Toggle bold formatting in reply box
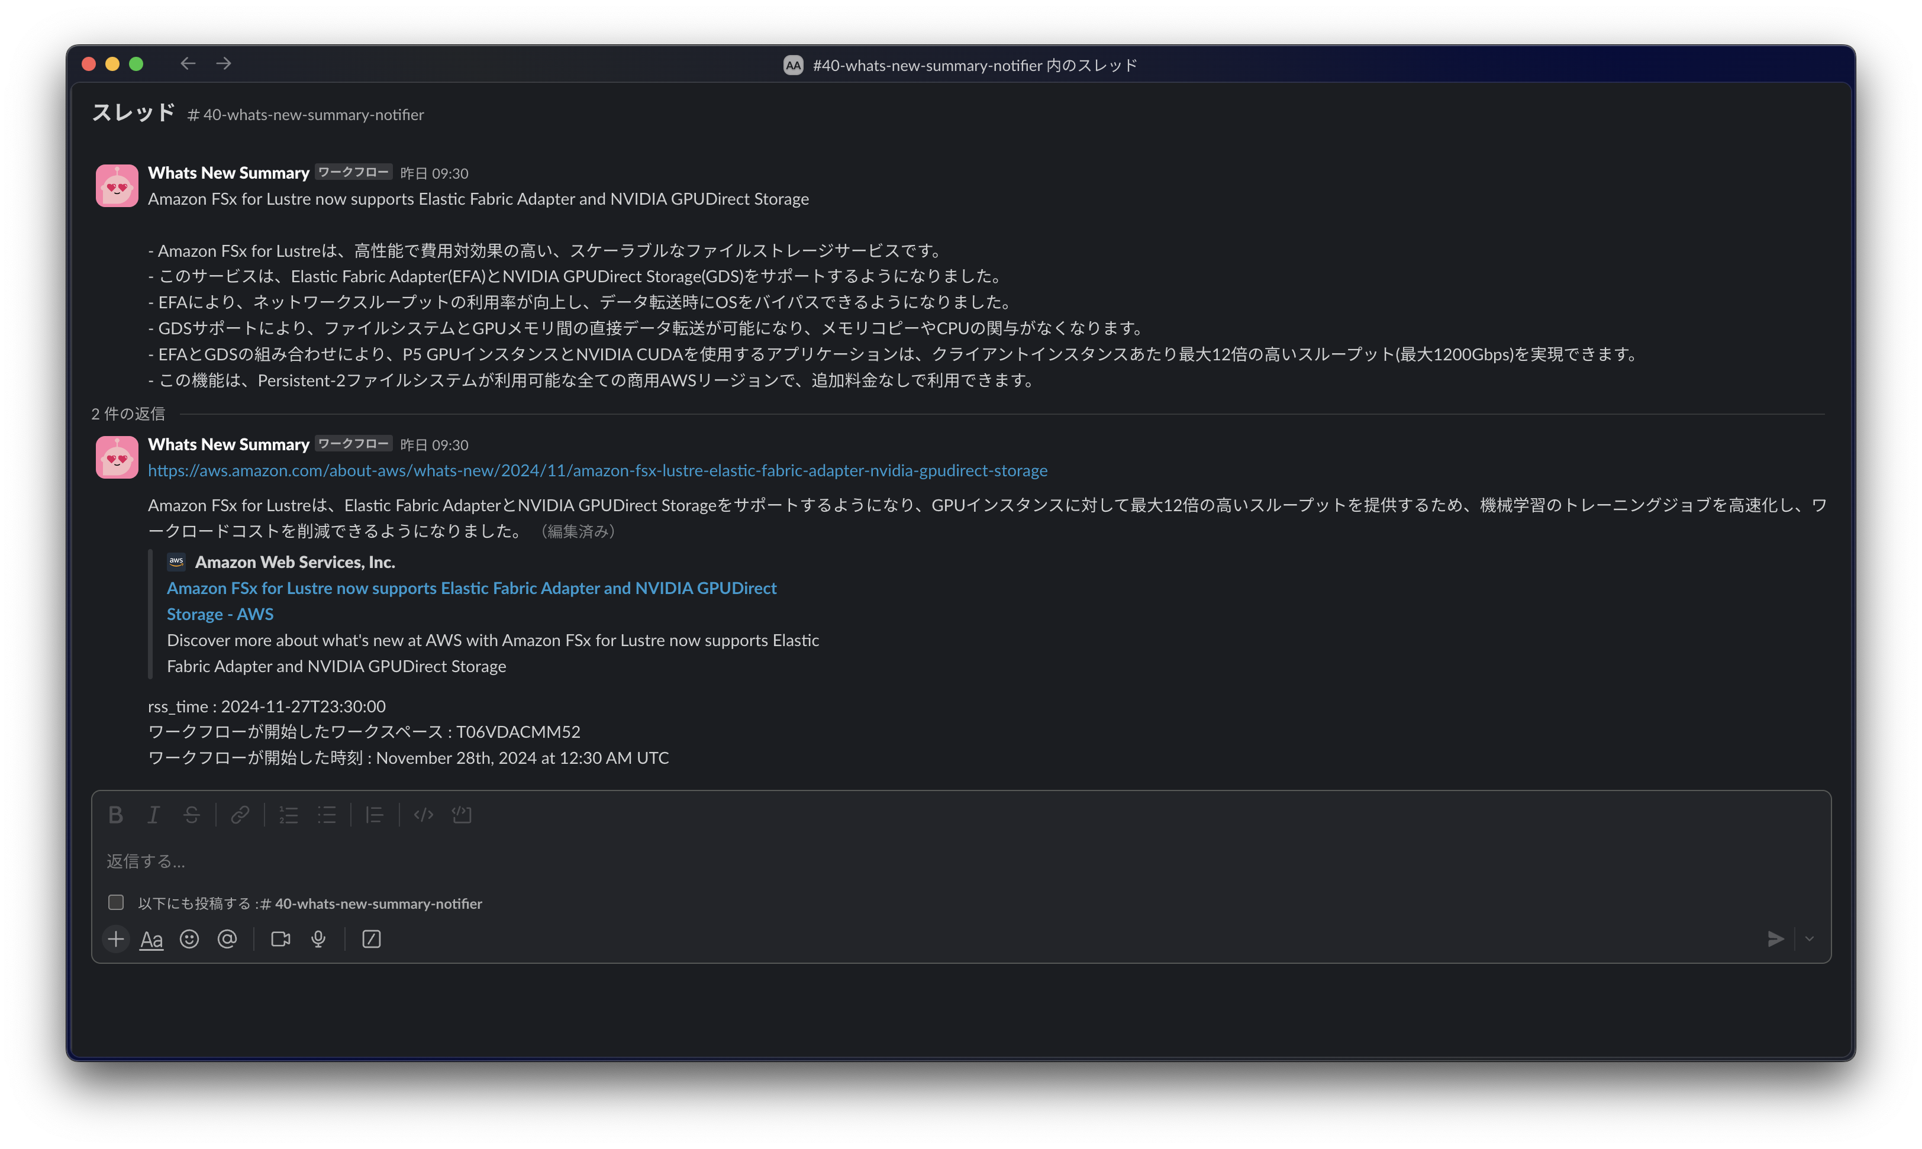 pyautogui.click(x=116, y=815)
